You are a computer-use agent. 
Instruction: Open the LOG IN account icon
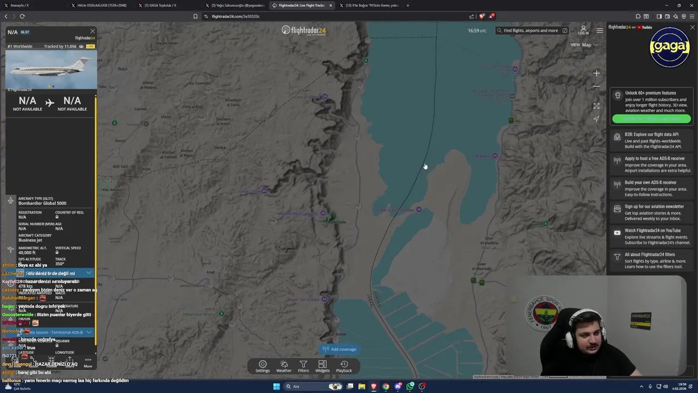pyautogui.click(x=583, y=30)
